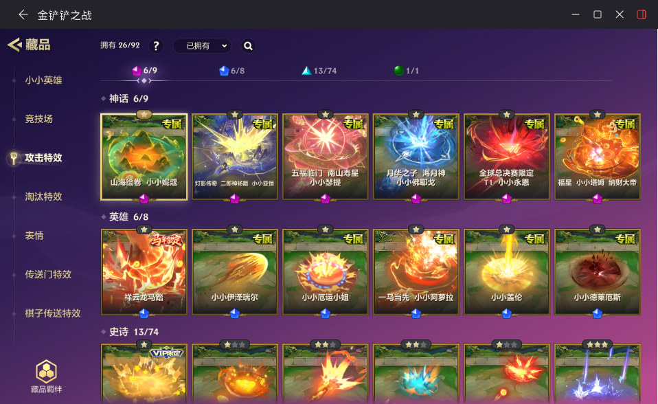Image resolution: width=658 pixels, height=404 pixels.
Task: Collapse the 英雄 6/8 section header
Action: 125,216
